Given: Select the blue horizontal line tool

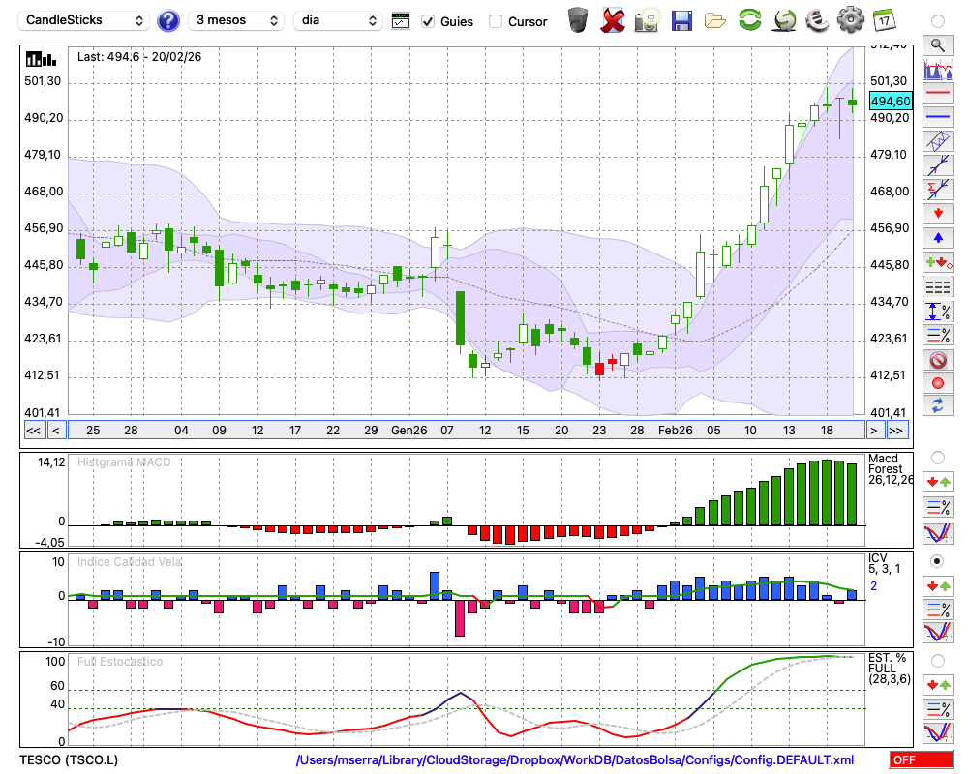Looking at the screenshot, I should tap(937, 116).
